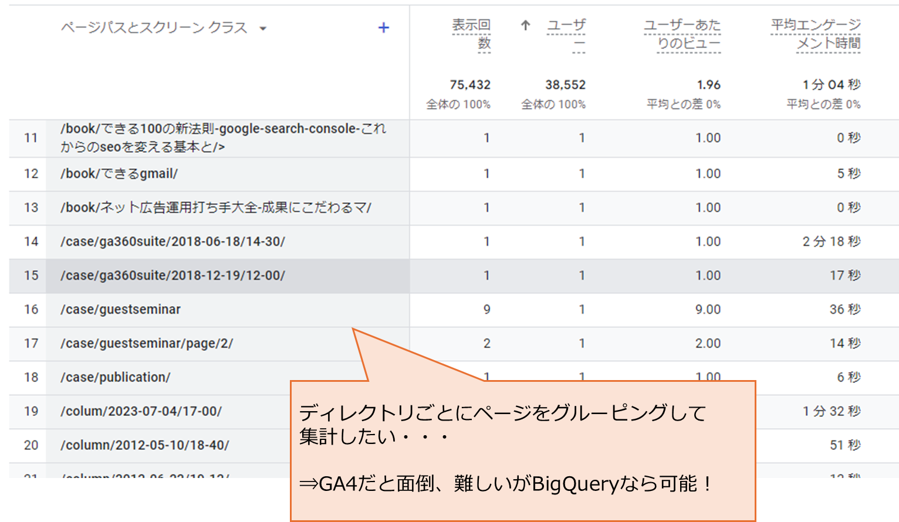Open the ページパスとスクリーン クラス dimension dropdown
The height and width of the screenshot is (522, 899).
click(263, 28)
